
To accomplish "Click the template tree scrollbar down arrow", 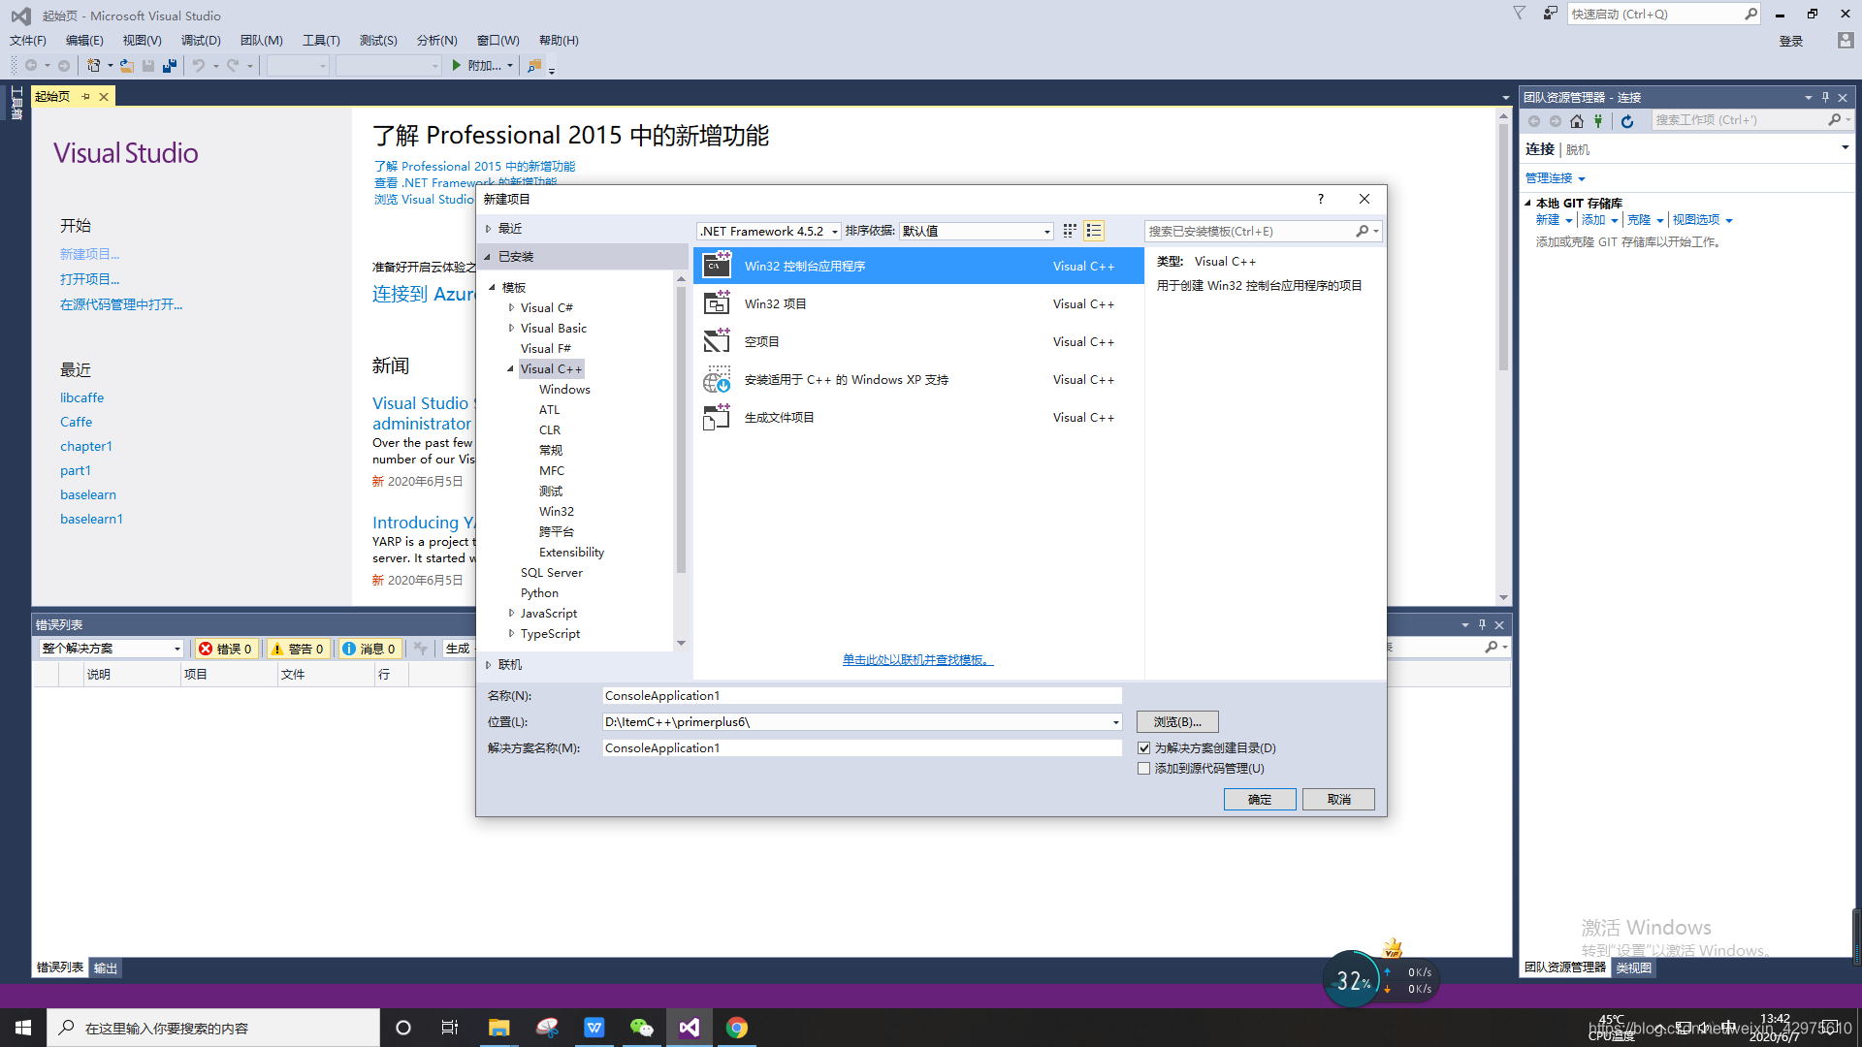I will pos(681,643).
